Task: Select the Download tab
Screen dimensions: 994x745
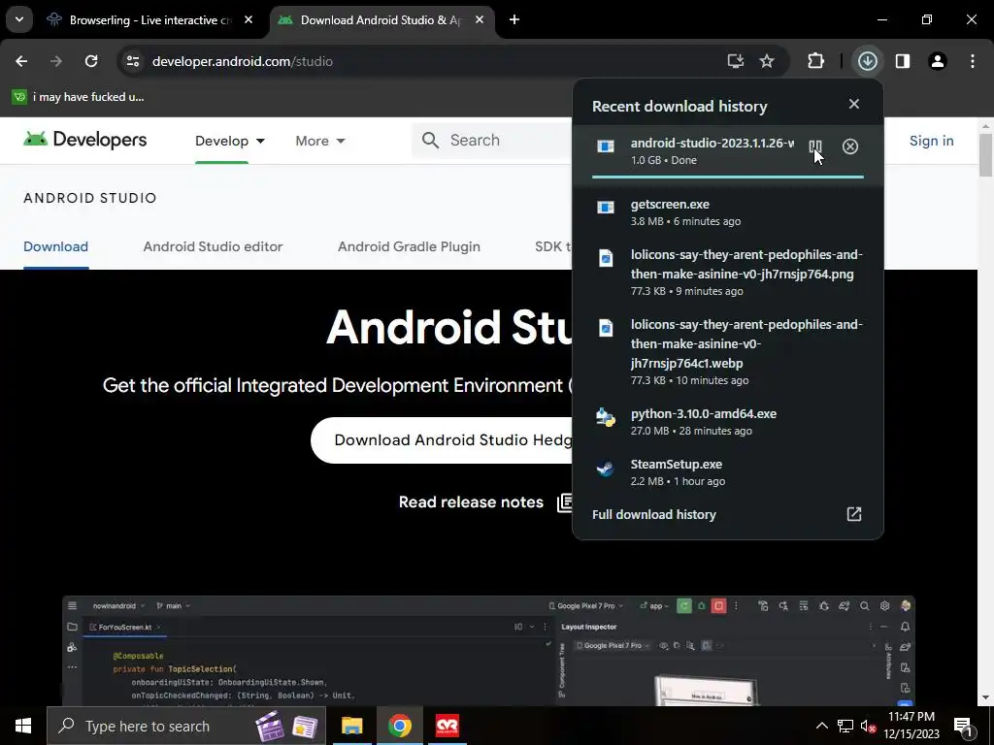Action: [55, 246]
